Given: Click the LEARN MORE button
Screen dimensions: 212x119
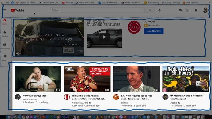Looking at the screenshot, I should tap(154, 31).
